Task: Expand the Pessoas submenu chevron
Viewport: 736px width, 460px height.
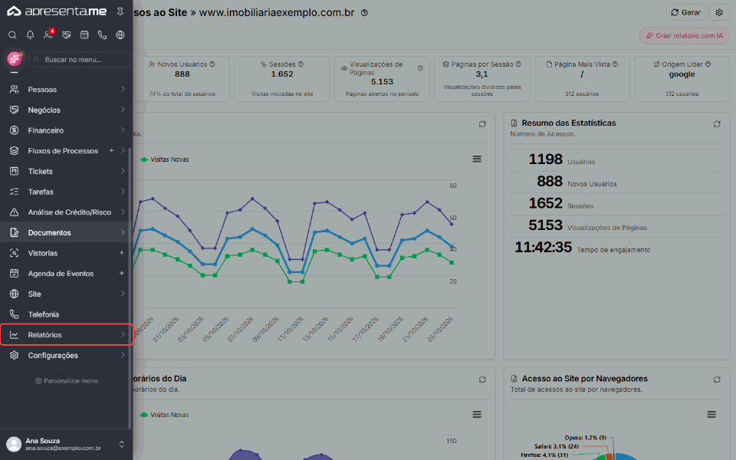Action: coord(123,89)
